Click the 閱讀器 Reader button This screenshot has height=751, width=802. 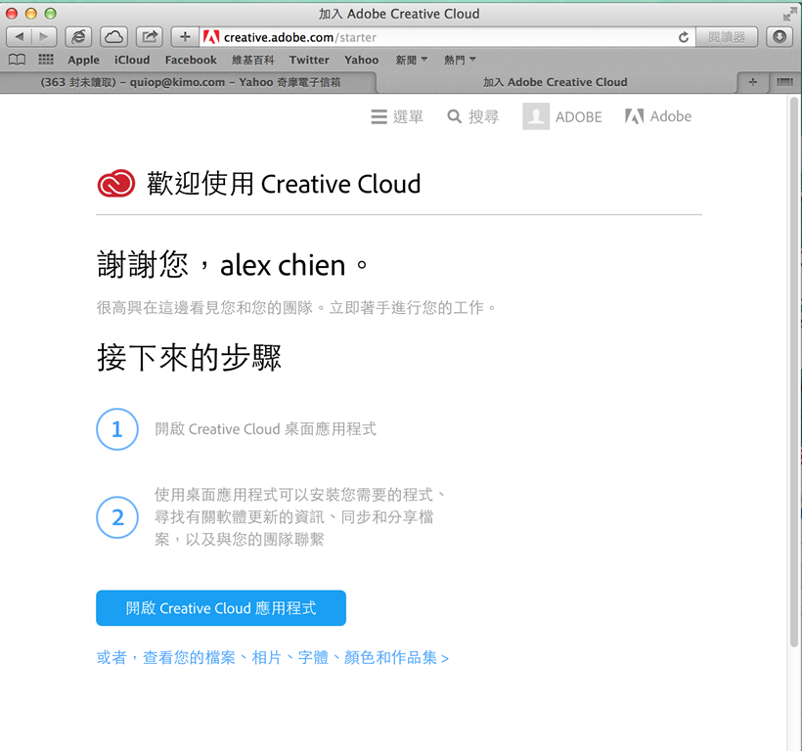[x=727, y=37]
